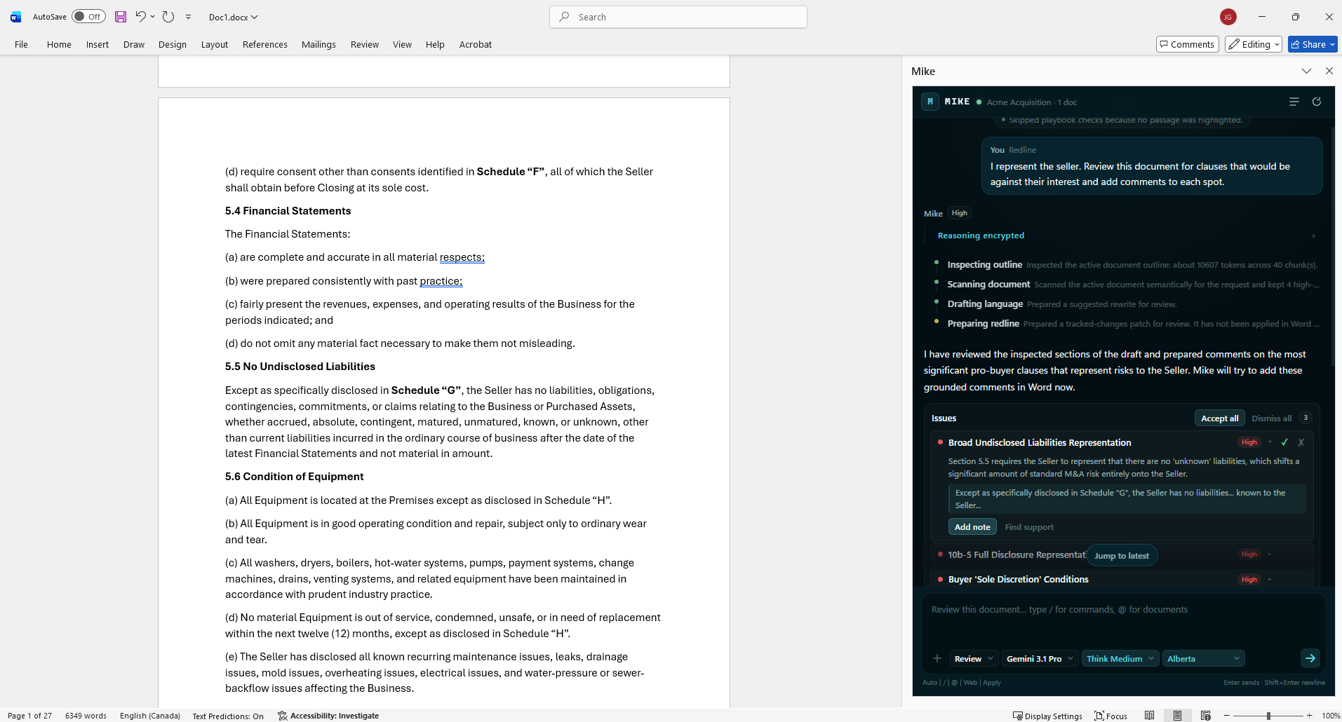Image resolution: width=1342 pixels, height=722 pixels.
Task: Select the Save icon in Quick Access Toolbar
Action: (x=120, y=16)
